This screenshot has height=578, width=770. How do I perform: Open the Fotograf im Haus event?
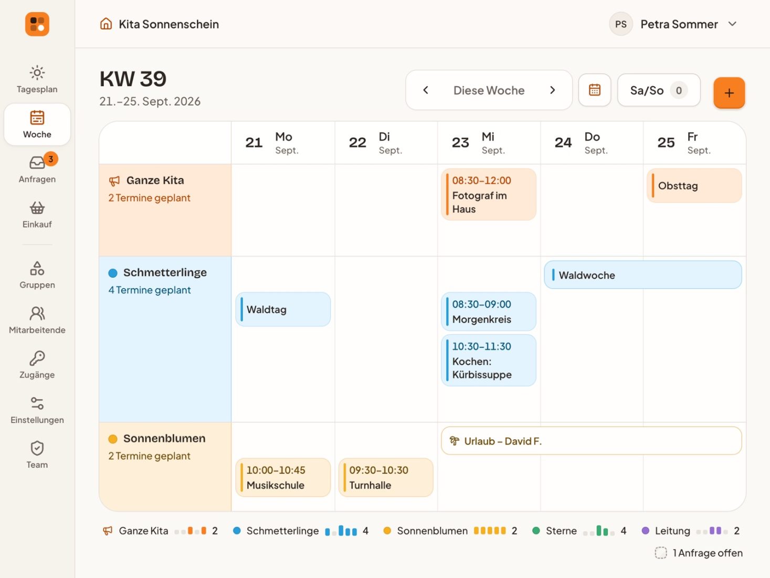pyautogui.click(x=489, y=194)
